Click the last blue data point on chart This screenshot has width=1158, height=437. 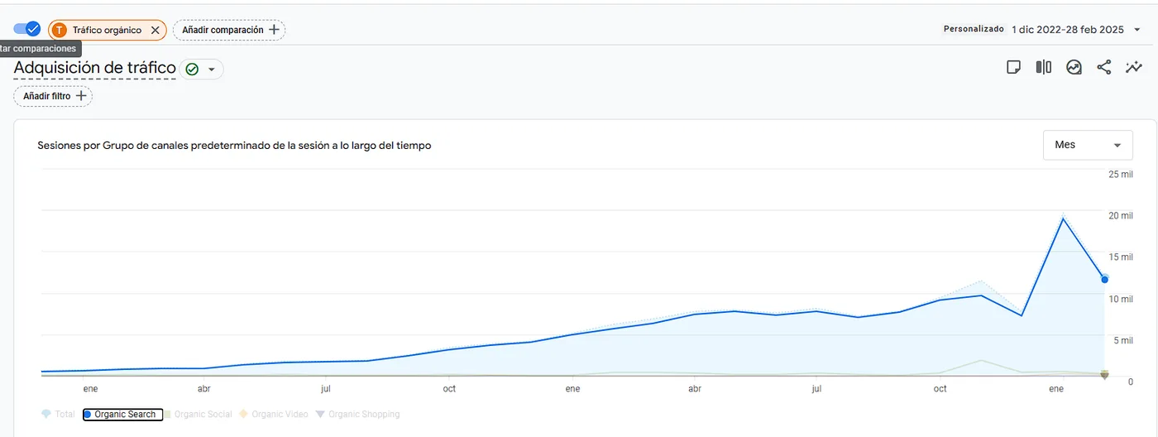click(1104, 280)
